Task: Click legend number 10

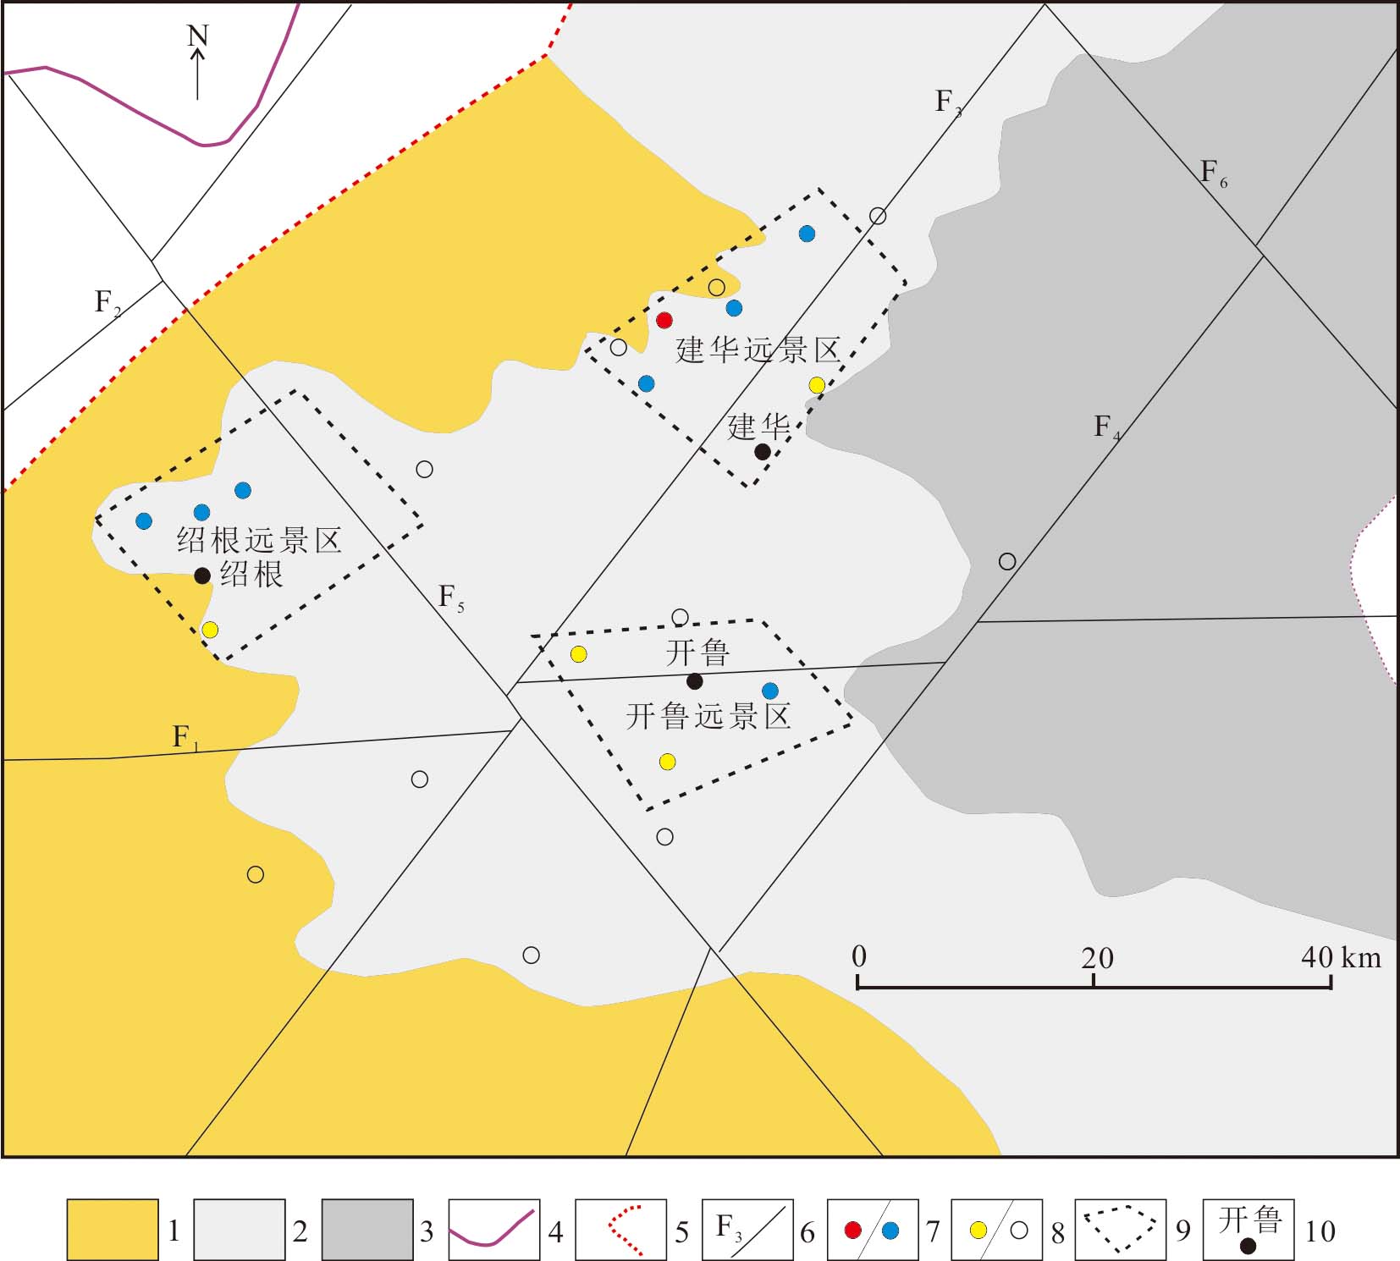Action: 1320,1231
